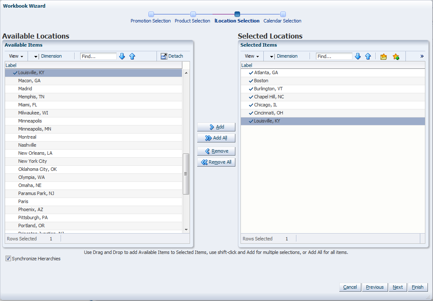The image size is (433, 301).
Task: Select Paramus Park, NJ in available list
Action: (x=93, y=193)
